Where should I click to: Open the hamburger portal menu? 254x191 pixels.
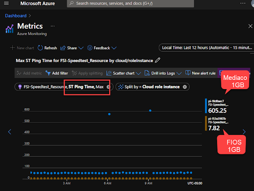[x=6, y=3]
